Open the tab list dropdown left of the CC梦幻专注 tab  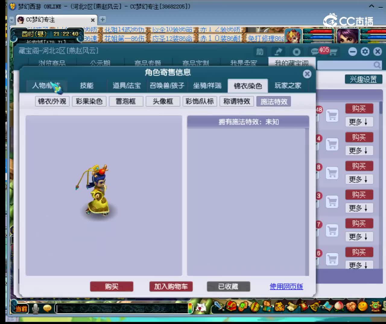tap(11, 20)
